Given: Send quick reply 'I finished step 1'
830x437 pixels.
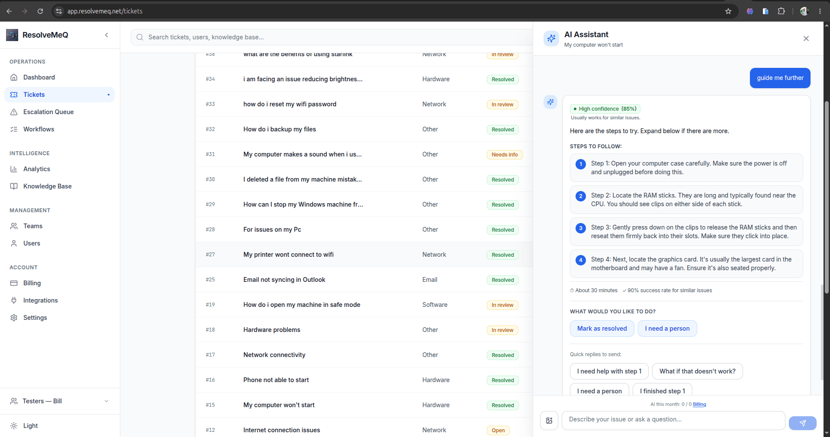Looking at the screenshot, I should [x=663, y=390].
